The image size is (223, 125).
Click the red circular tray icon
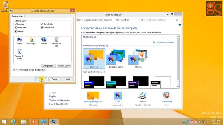coord(192,122)
